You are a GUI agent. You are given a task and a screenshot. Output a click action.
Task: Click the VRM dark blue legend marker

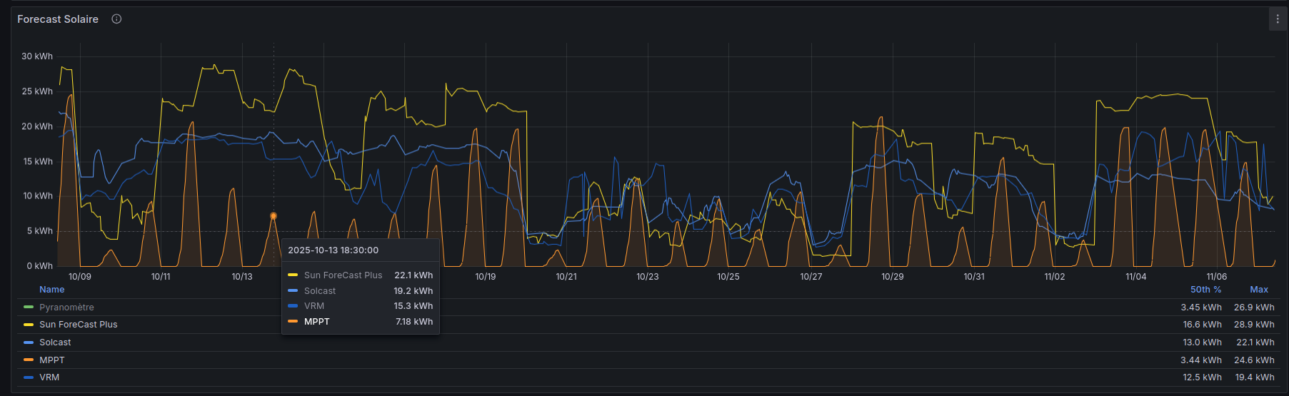(x=29, y=377)
